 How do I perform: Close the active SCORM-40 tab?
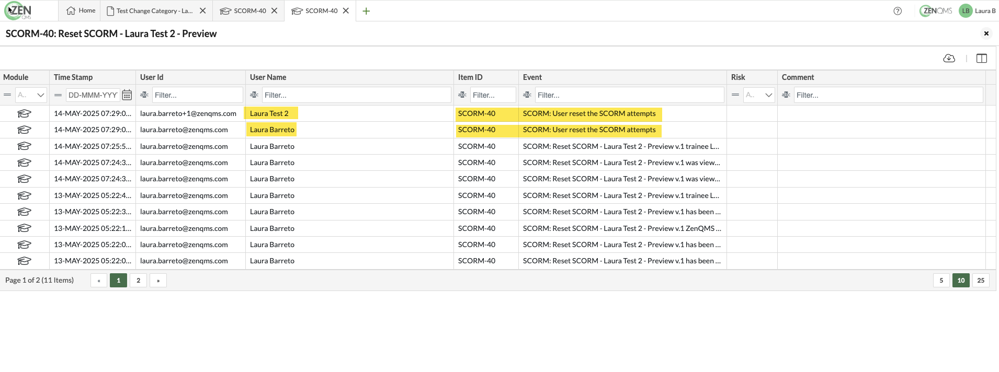346,10
